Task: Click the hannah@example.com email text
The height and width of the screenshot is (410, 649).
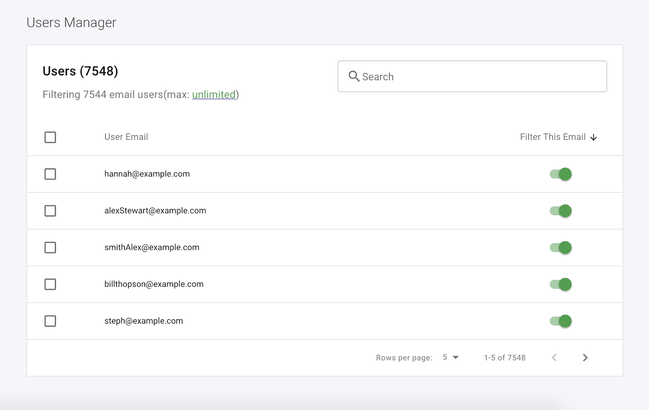Action: [147, 174]
